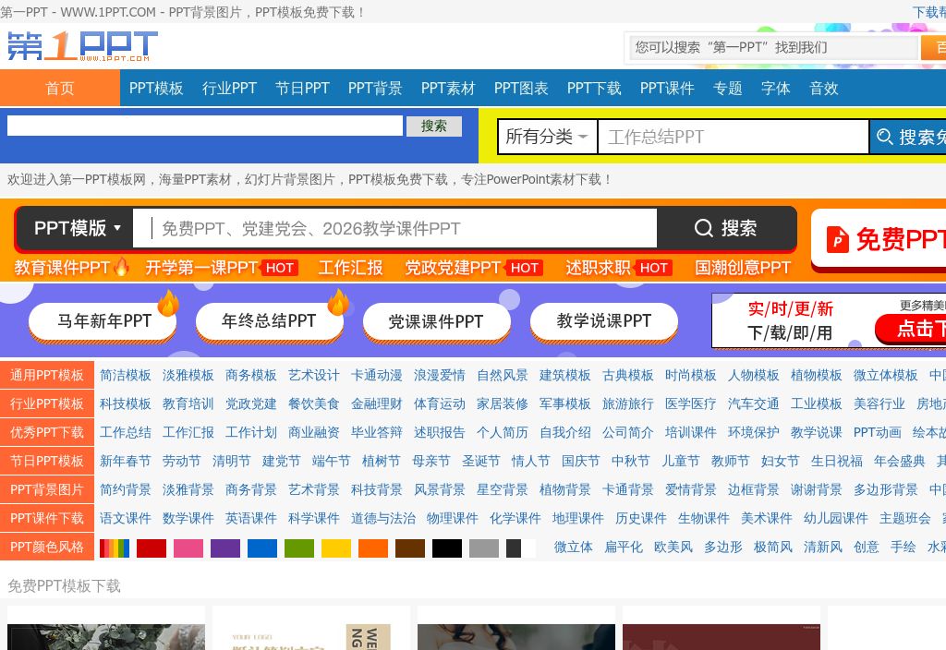This screenshot has height=650, width=946.
Task: Click the HOT badge next to 党政党建PPT
Action: pos(524,268)
